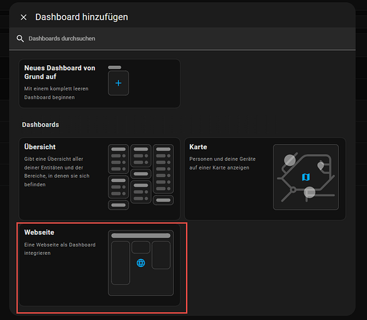Click the Übersicht cards layout thumbnail
Screen dimensions: 367x320
tap(141, 177)
